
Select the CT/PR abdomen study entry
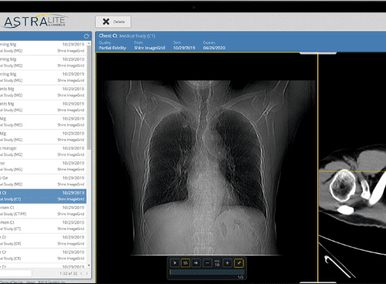[x=43, y=211]
